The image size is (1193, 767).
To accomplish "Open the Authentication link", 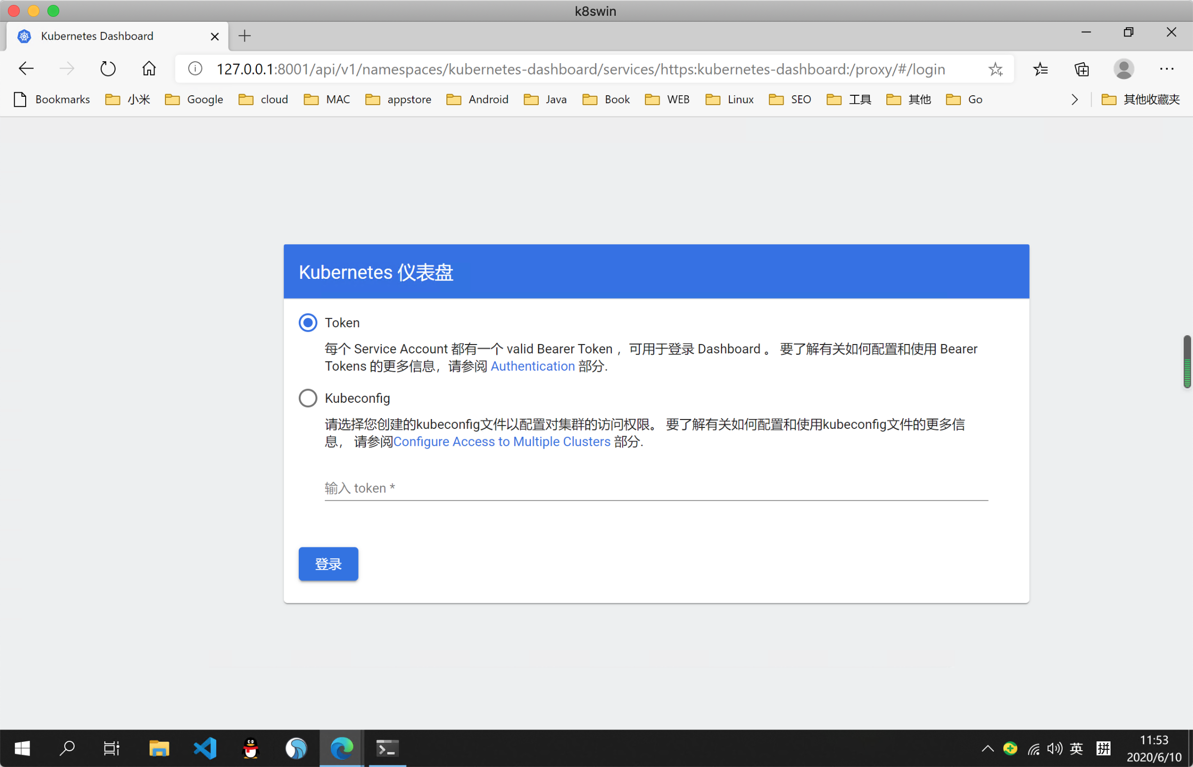I will 532,366.
